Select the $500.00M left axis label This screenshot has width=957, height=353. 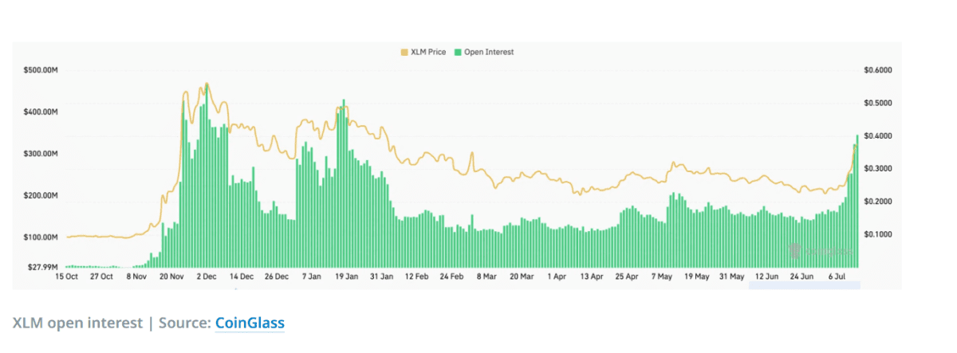tap(40, 70)
